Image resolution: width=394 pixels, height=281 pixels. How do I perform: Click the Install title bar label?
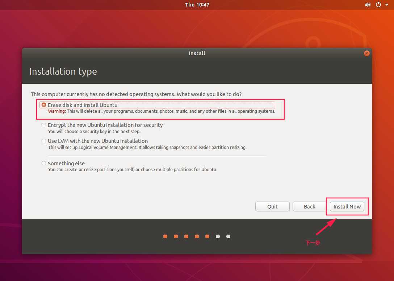click(197, 53)
